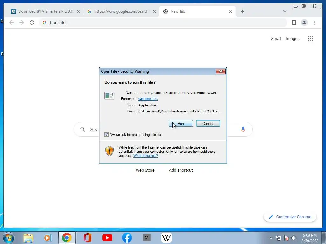
Task: Reload the page in Chrome
Action: pyautogui.click(x=32, y=23)
